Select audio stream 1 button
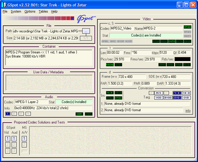Viewport: 198px width, 162px height. [8, 114]
